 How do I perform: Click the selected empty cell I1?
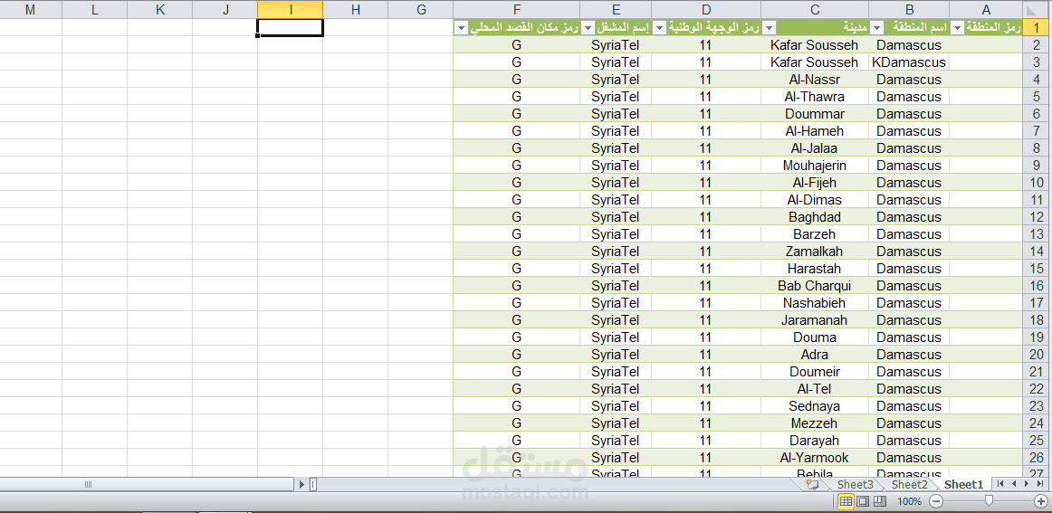click(291, 27)
